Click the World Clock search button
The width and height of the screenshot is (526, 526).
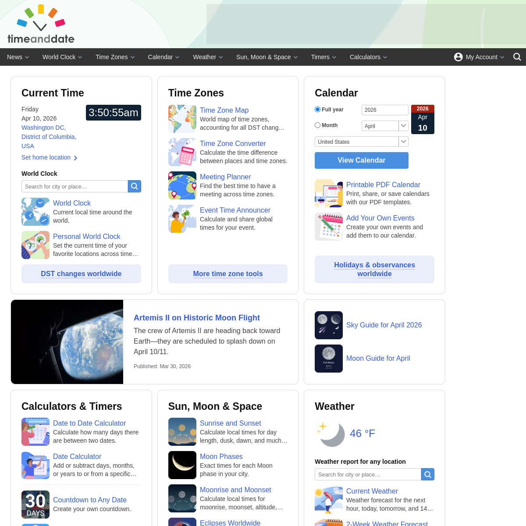pos(135,186)
